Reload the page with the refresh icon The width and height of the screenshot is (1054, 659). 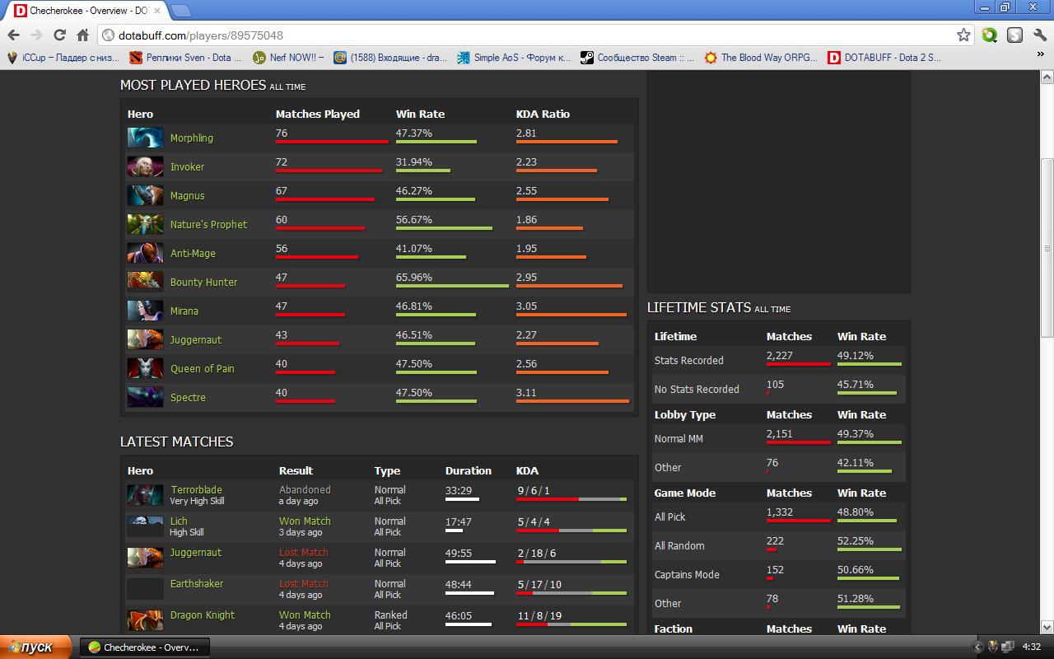pyautogui.click(x=59, y=35)
